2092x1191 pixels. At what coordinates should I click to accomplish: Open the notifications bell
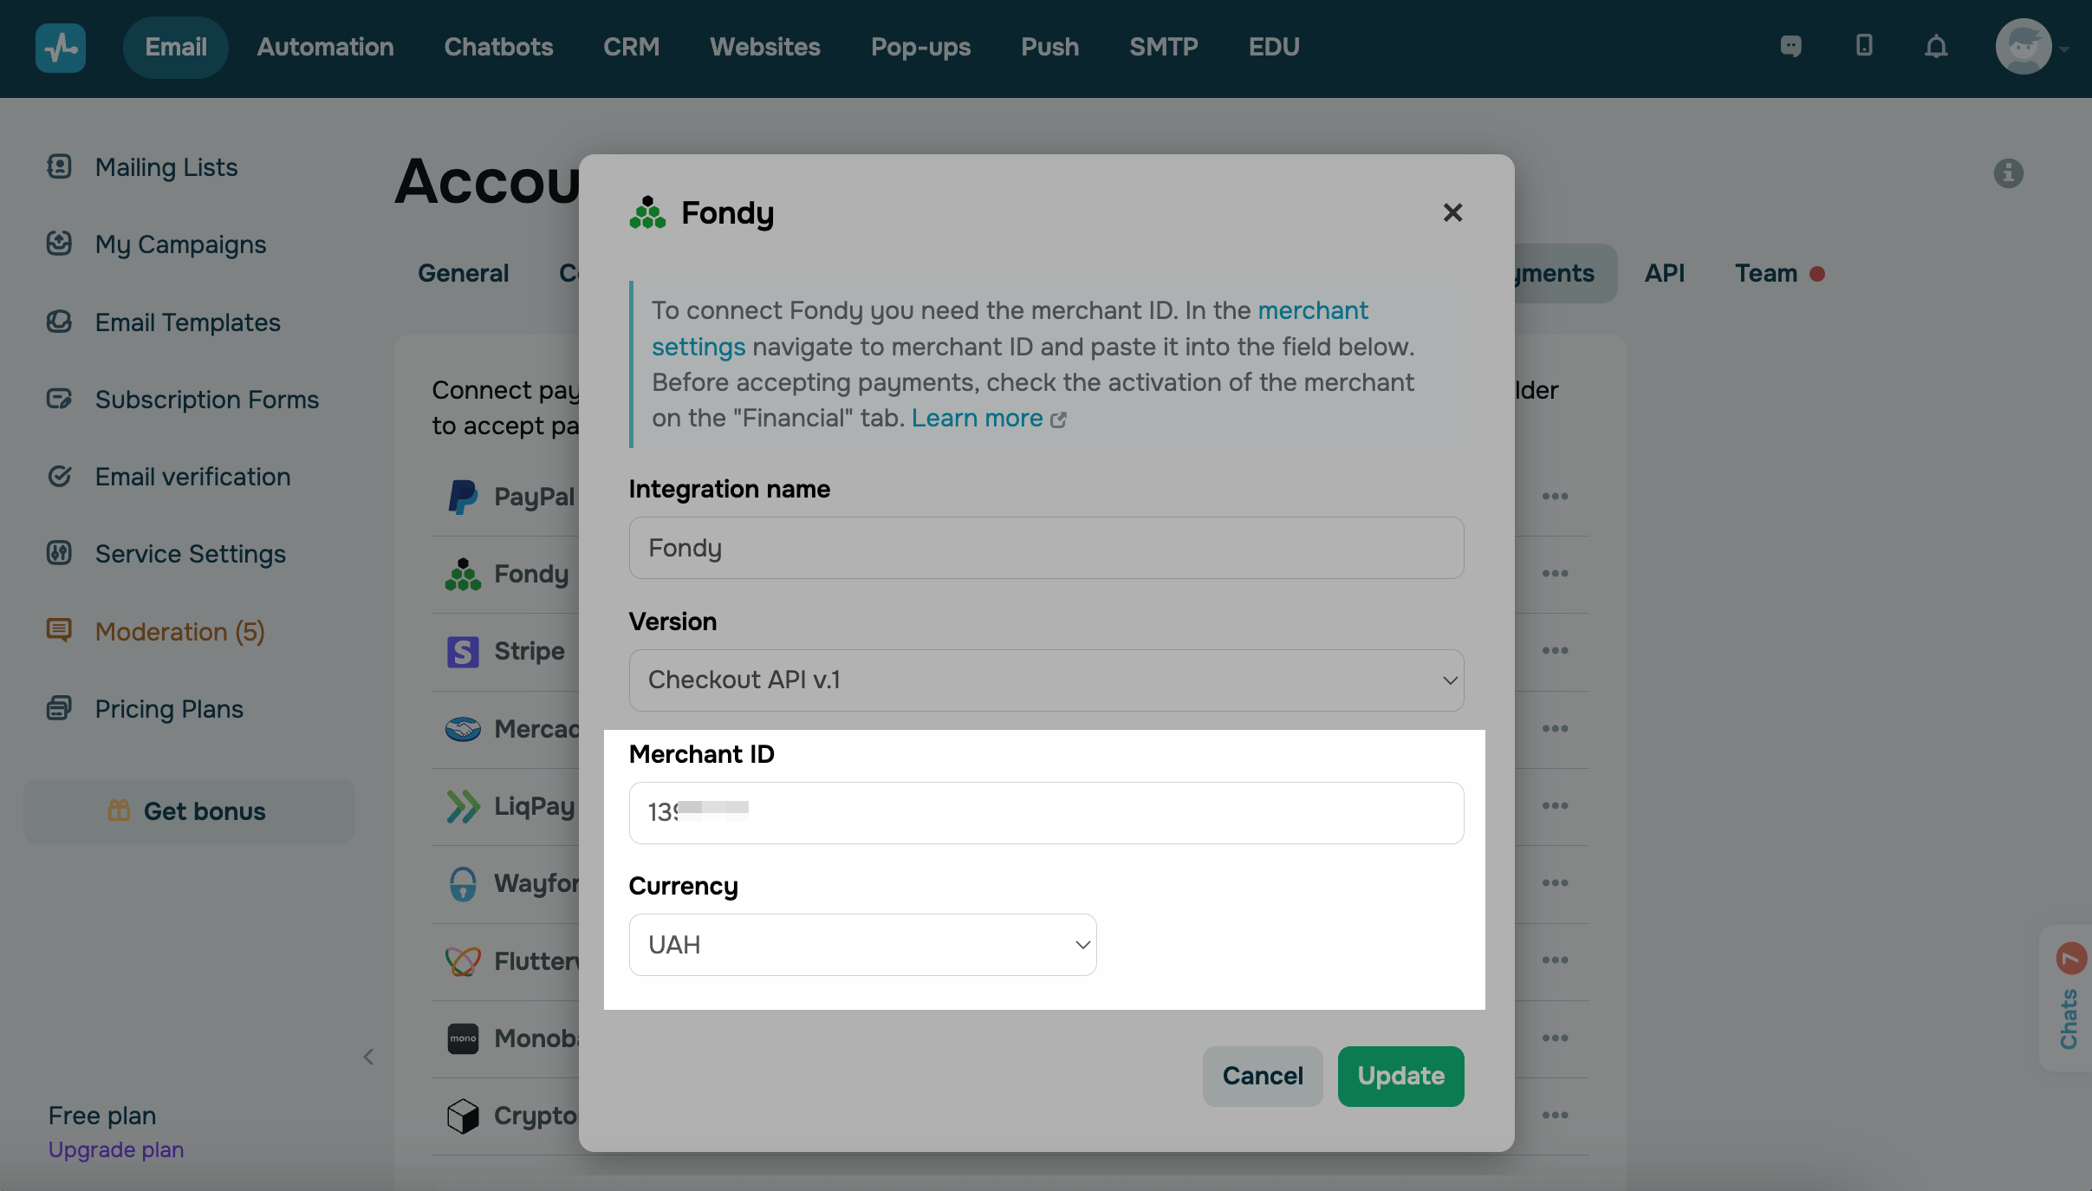click(1936, 47)
